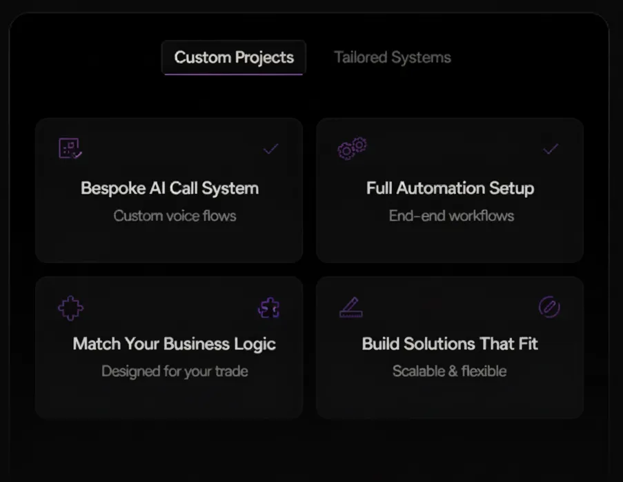Switch to the Tailored Systems tab
This screenshot has width=623, height=482.
click(x=393, y=57)
